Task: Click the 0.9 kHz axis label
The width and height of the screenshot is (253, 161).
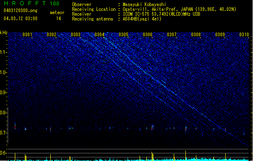Action: tap(4, 93)
